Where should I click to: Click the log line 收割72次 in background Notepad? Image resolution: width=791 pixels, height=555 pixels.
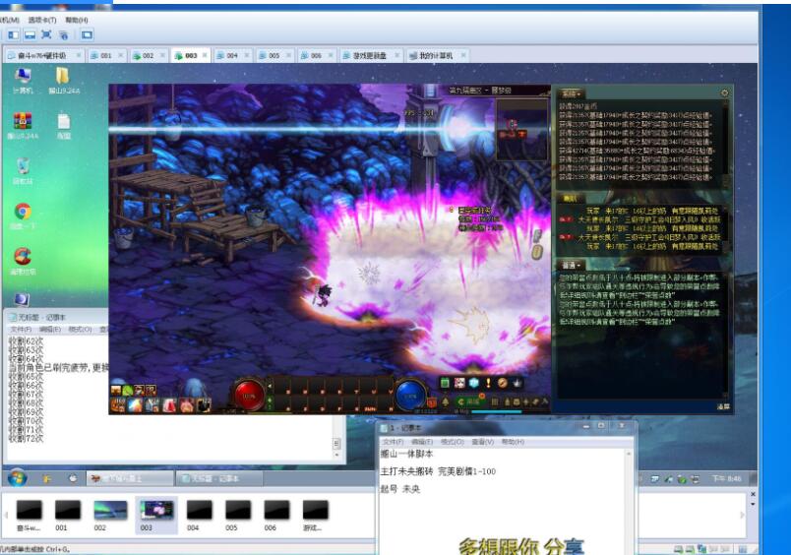[27, 439]
